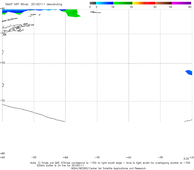Click the longitude label "-40"
The image size is (194, 170).
pyautogui.click(x=128, y=157)
